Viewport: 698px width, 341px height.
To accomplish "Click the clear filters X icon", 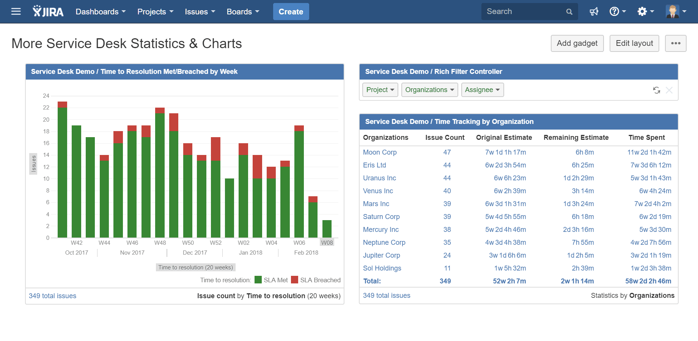I will pos(669,90).
